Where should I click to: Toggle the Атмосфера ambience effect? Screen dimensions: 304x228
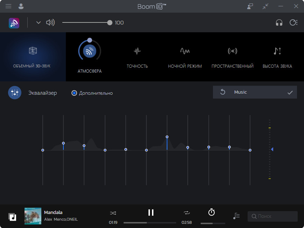pos(90,51)
